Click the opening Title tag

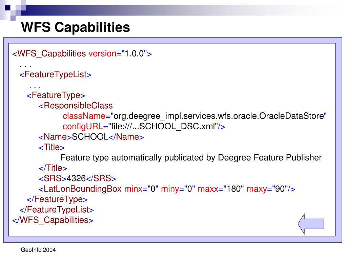[52, 147]
